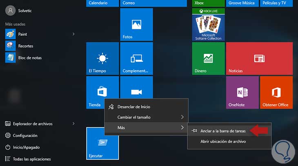Open the Correo tile

tap(153, 3)
